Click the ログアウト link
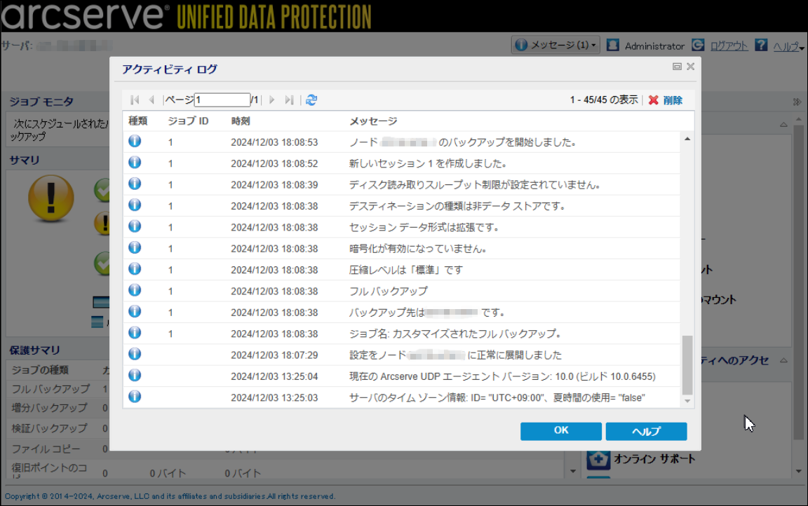The image size is (808, 506). coord(729,46)
